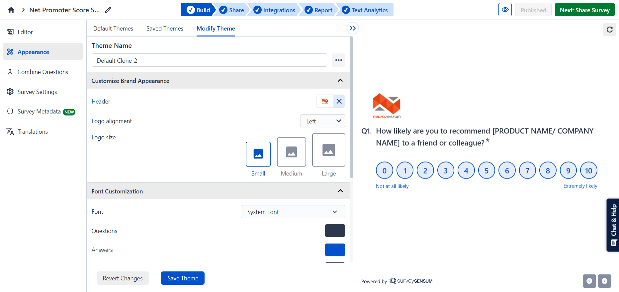Remove header logo with X icon
Viewport: 619px width, 292px height.
339,101
